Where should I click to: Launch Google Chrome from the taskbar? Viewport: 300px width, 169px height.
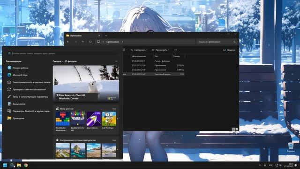(26, 165)
